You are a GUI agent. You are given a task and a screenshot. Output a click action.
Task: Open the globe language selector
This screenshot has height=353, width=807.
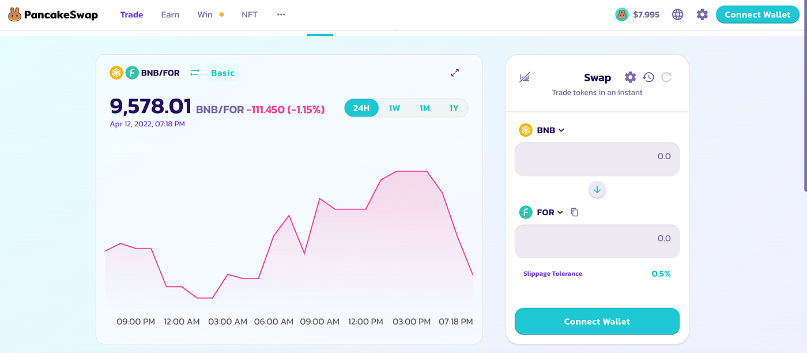coord(678,14)
